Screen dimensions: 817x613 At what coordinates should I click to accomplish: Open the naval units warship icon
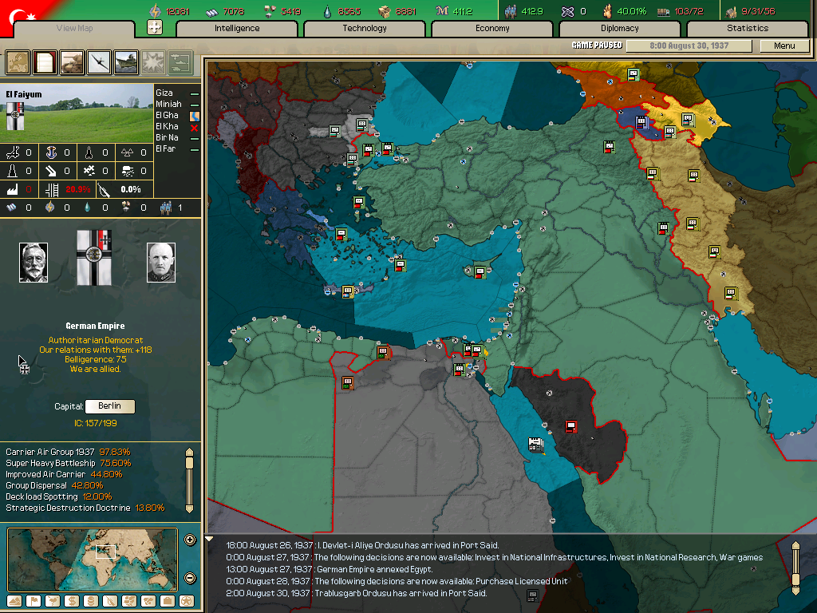point(126,61)
